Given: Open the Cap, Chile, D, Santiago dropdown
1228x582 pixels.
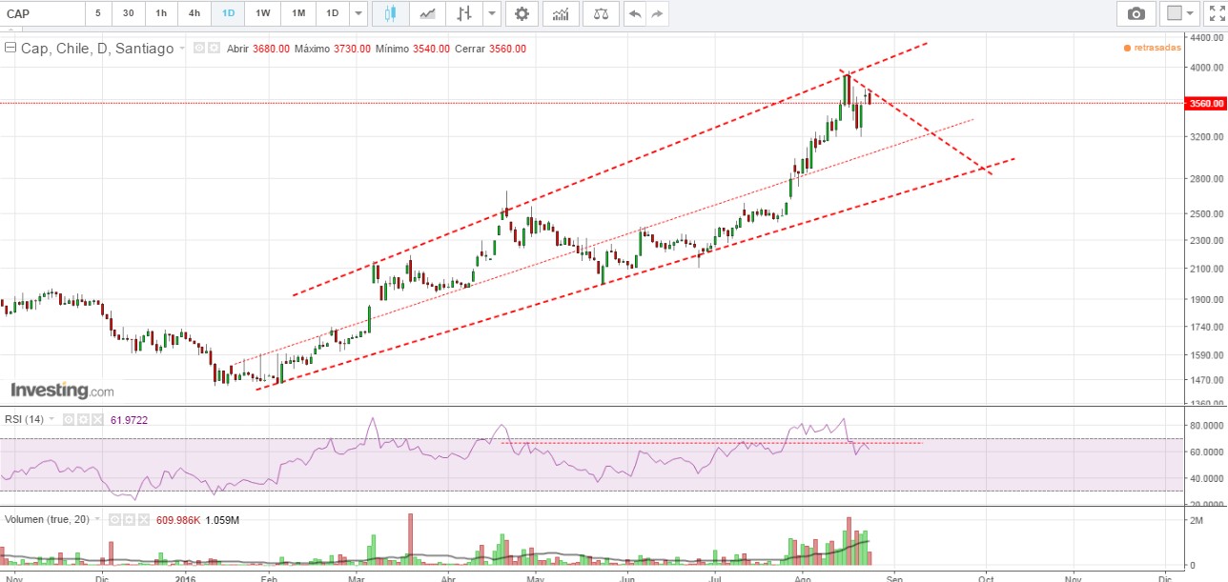Looking at the screenshot, I should (181, 49).
